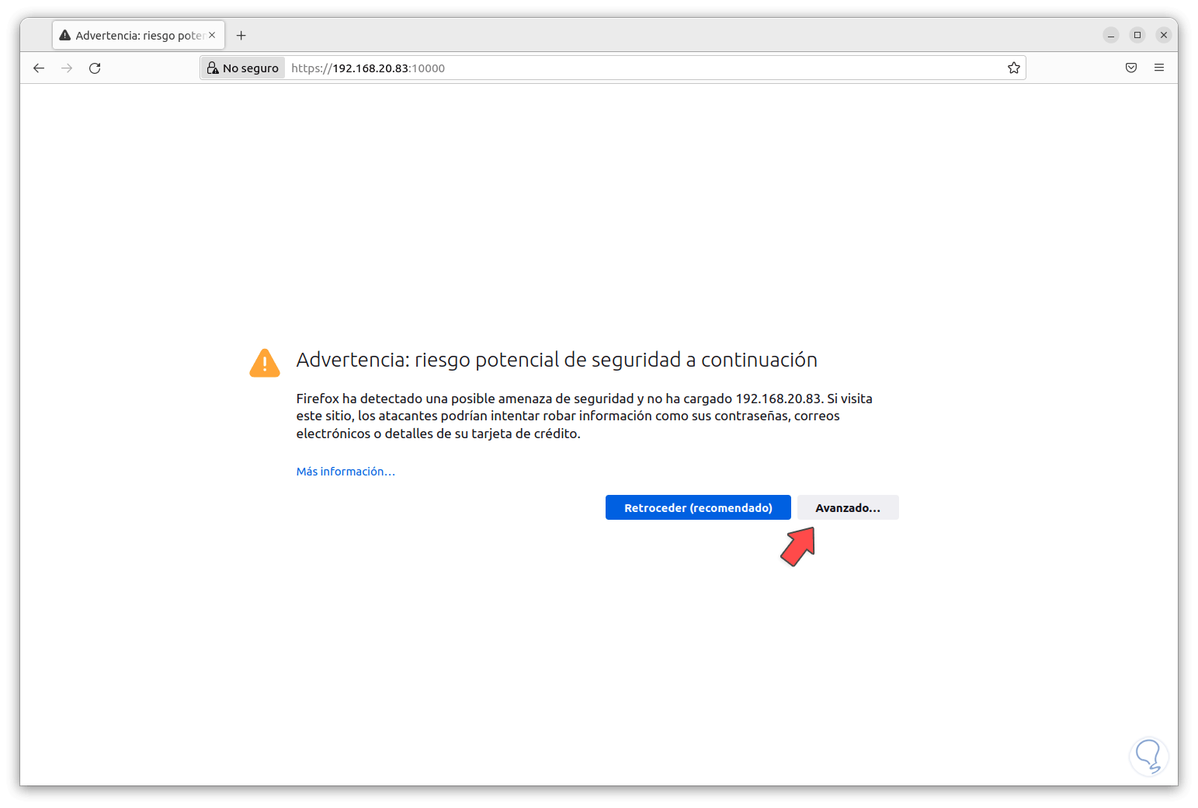Open the Firefox hamburger menu
The width and height of the screenshot is (1198, 808).
(x=1159, y=68)
